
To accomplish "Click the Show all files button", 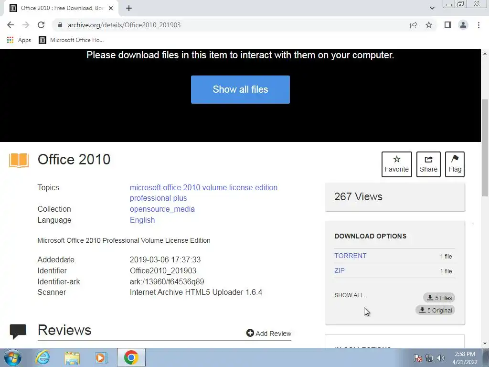I will pos(241,89).
